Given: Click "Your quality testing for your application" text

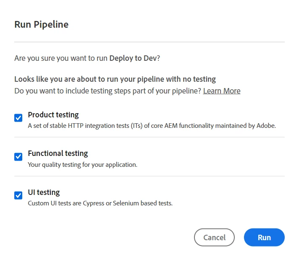Looking at the screenshot, I should [x=82, y=164].
